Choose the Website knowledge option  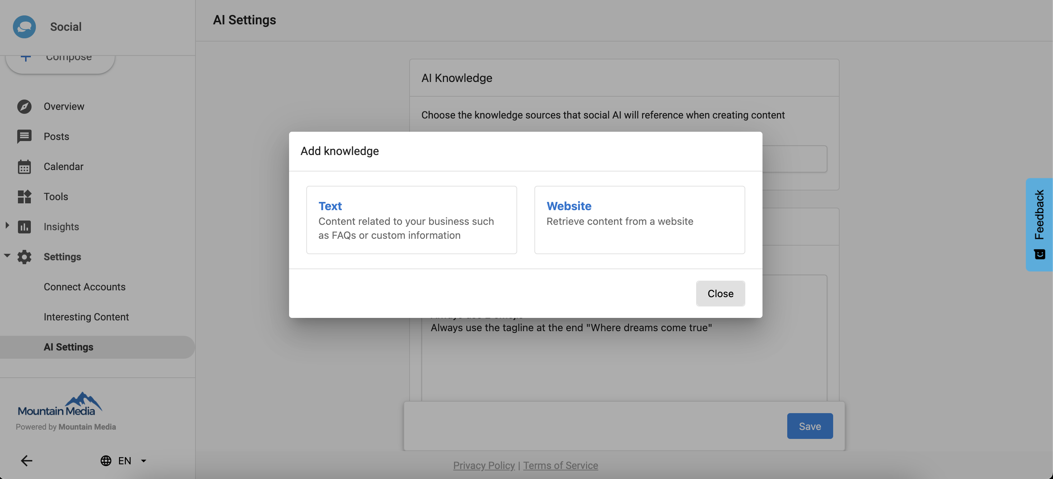[x=639, y=220]
